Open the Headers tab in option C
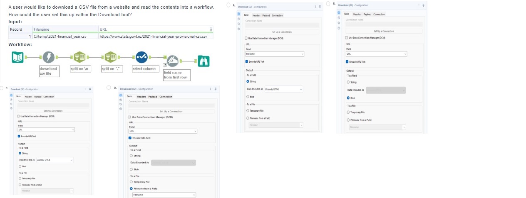This screenshot has width=526, height=198. point(28,97)
